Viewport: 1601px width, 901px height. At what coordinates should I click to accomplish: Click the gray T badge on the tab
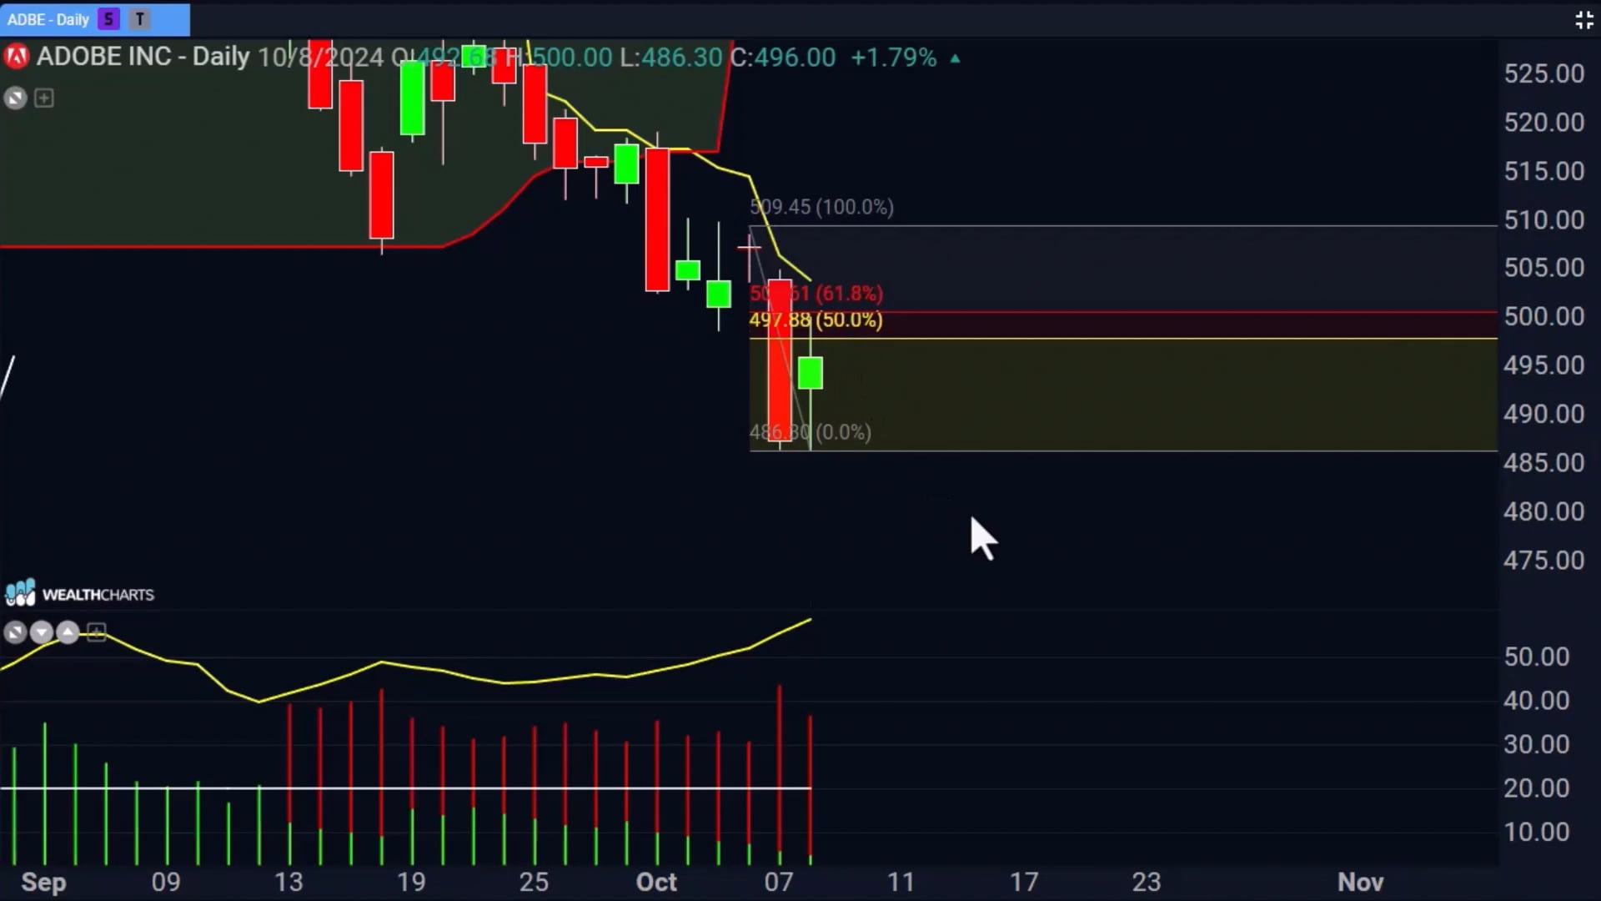pyautogui.click(x=139, y=19)
